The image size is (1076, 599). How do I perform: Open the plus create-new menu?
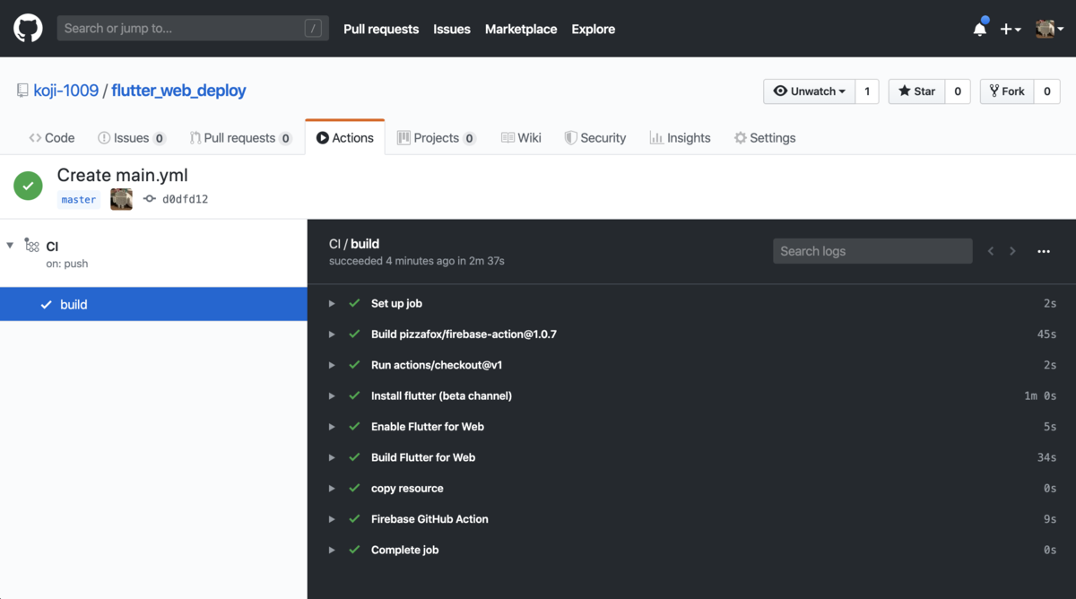pos(1011,29)
